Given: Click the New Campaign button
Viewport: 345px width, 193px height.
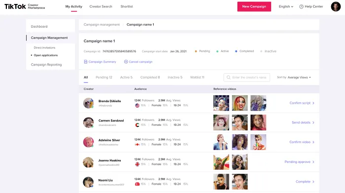Looking at the screenshot, I should (x=254, y=6).
